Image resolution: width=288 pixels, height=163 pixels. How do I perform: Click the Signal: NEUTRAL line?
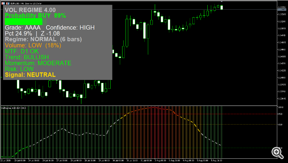[x=30, y=75]
